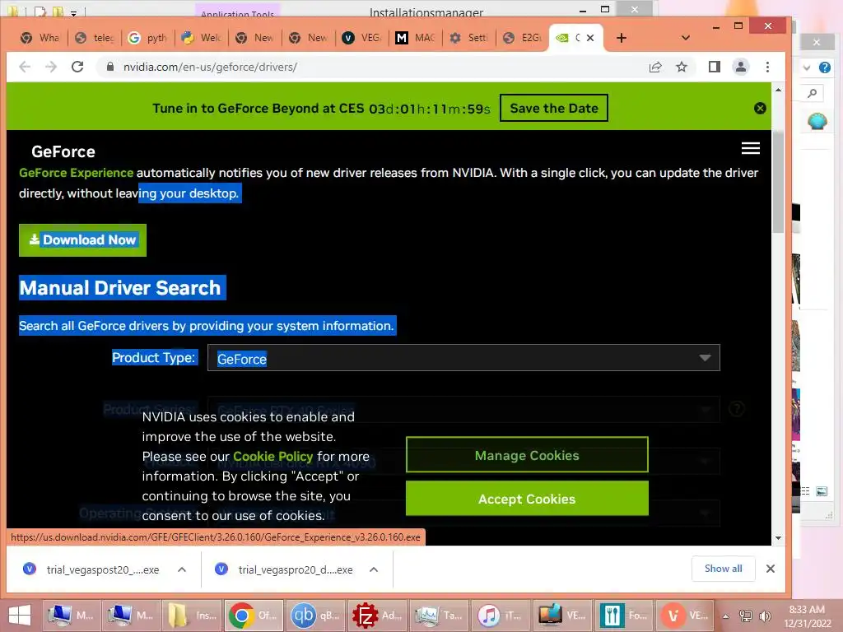This screenshot has height=632, width=843.
Task: Close the downloads bar
Action: tap(771, 569)
